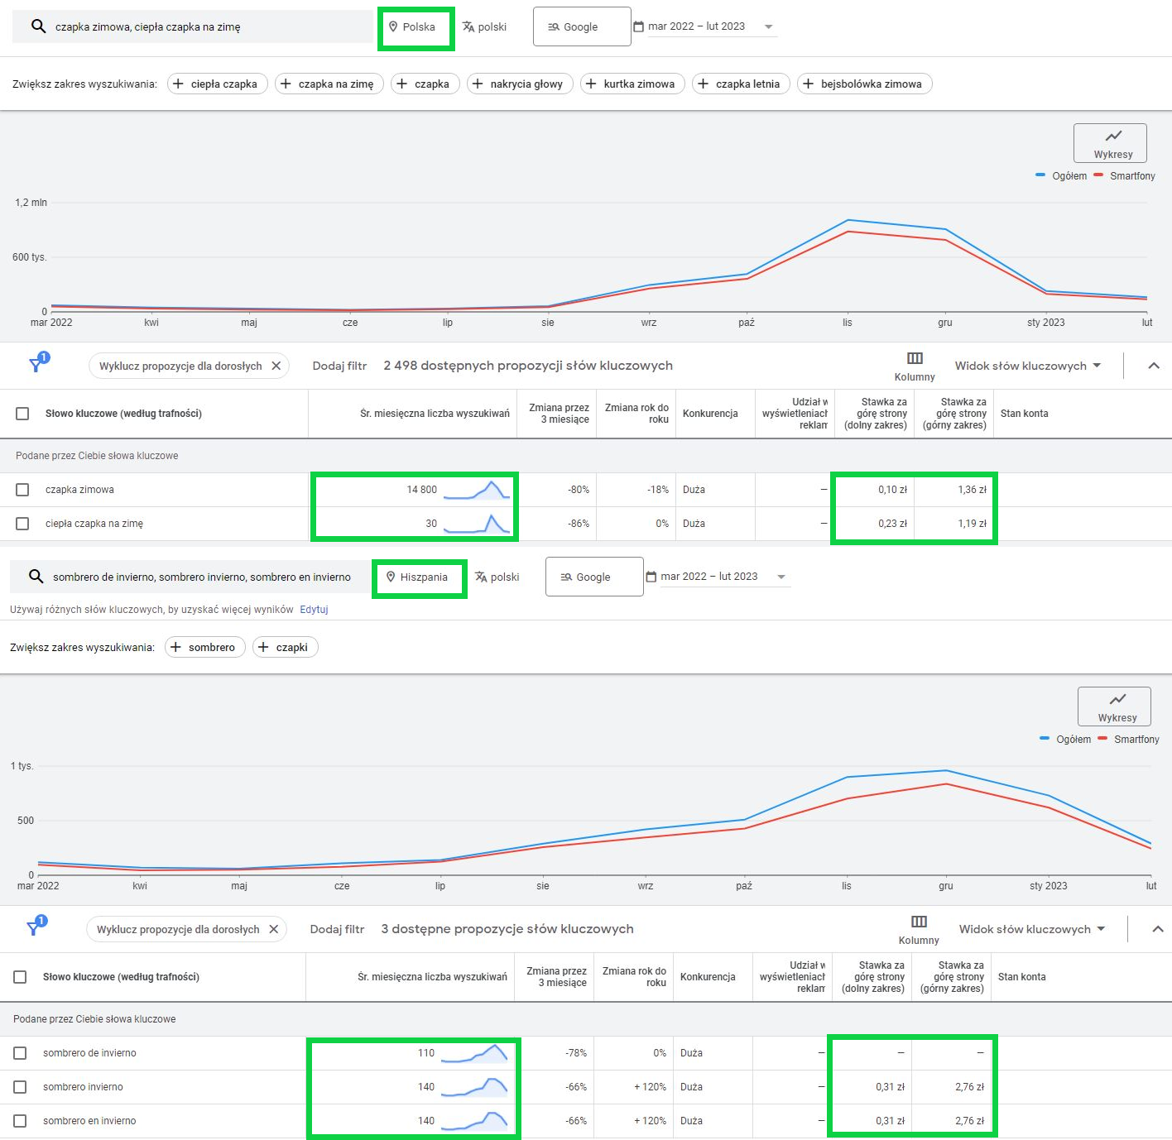Check the 'sombrero de invierno' row checkbox
This screenshot has height=1140, width=1172.
(20, 1053)
